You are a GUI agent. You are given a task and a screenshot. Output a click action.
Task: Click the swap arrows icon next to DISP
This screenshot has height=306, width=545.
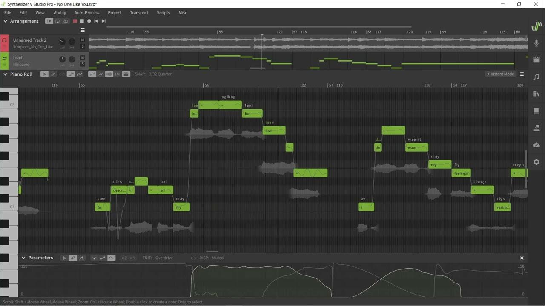coord(193,258)
